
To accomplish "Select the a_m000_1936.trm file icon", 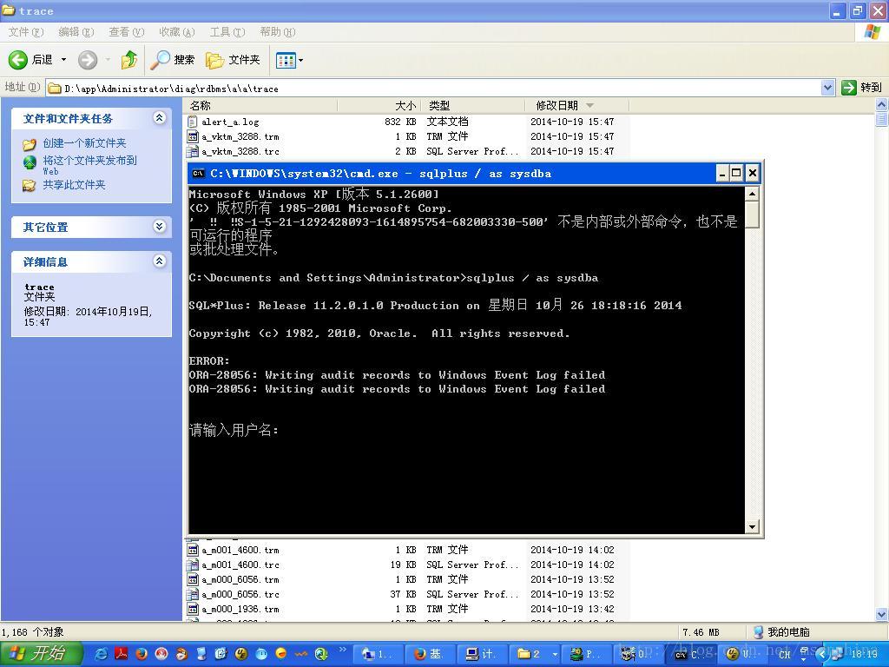I will tap(192, 609).
